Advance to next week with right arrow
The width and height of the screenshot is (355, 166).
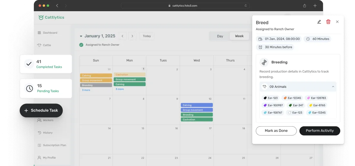coord(132,36)
